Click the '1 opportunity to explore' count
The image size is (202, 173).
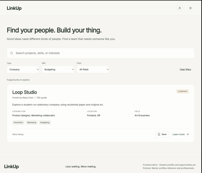(x=18, y=80)
